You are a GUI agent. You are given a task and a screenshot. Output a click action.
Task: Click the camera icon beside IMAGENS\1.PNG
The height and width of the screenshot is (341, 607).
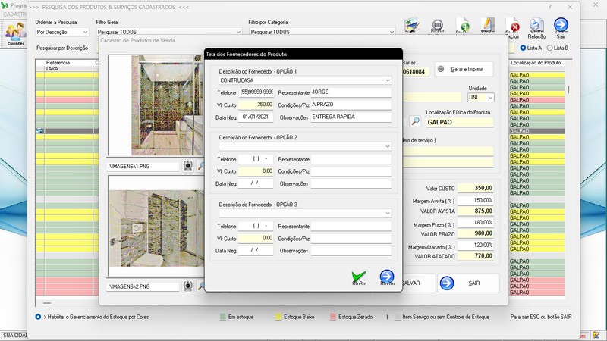(187, 165)
